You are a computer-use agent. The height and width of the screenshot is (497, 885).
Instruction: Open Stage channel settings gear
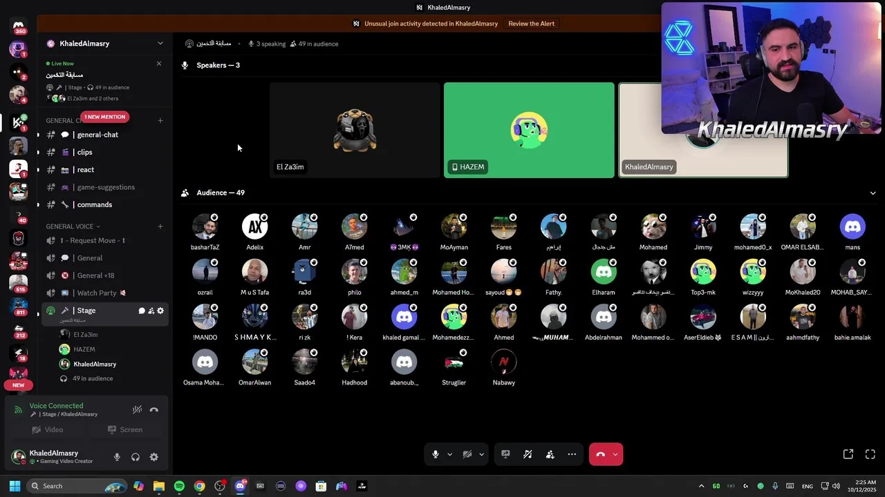click(x=160, y=311)
